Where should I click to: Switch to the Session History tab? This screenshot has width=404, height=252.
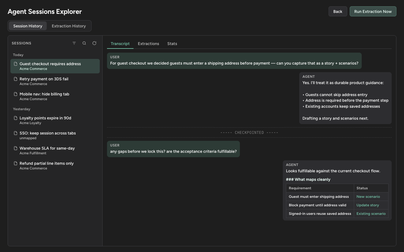(28, 26)
